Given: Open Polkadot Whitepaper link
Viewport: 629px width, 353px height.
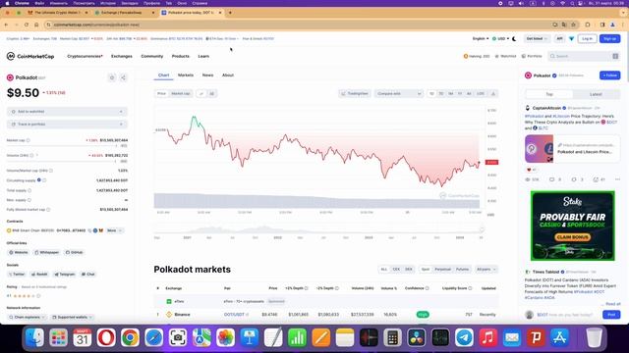Looking at the screenshot, I should (x=47, y=253).
